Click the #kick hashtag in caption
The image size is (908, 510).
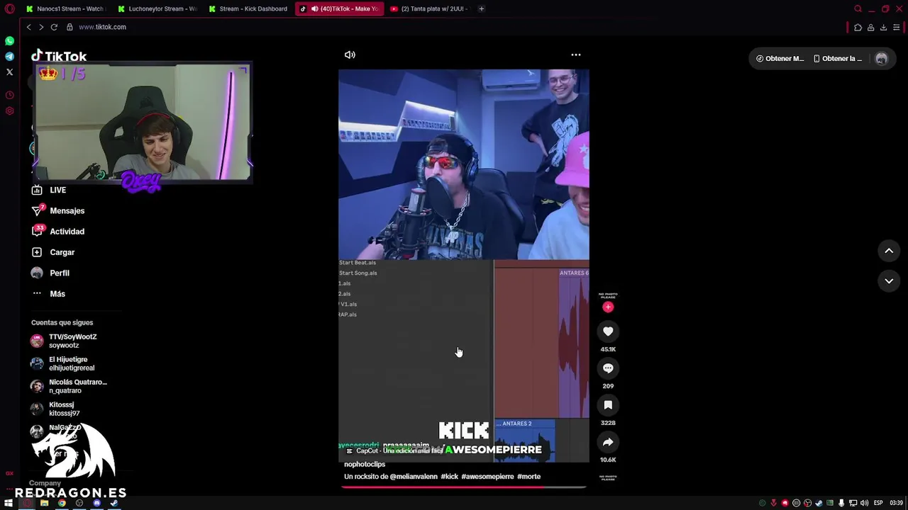point(450,477)
